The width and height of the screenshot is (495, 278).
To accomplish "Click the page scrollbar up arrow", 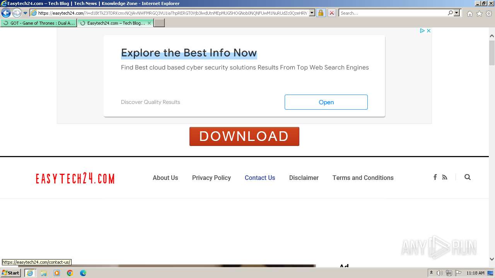I will [492, 36].
